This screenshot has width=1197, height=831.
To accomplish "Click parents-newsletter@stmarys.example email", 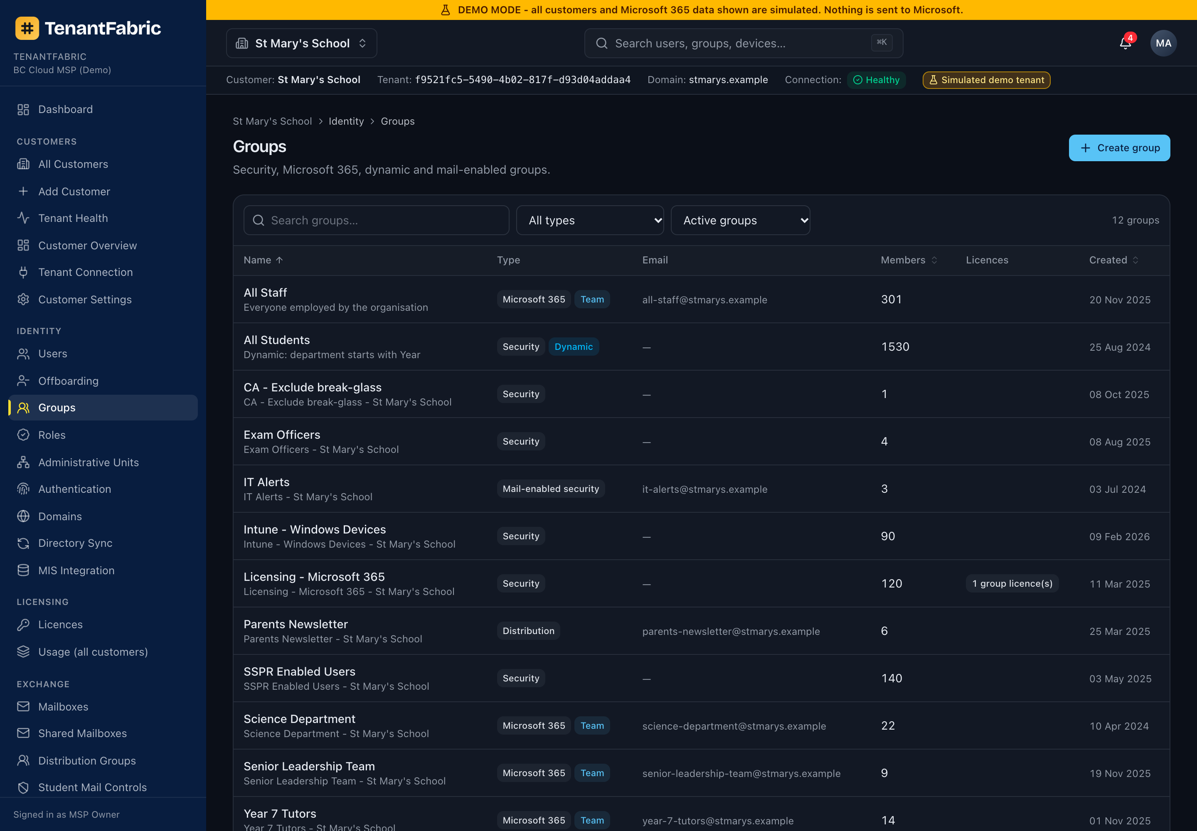I will [731, 632].
